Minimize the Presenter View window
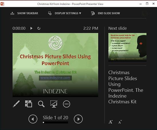This screenshot has height=130, width=157. point(141,4)
